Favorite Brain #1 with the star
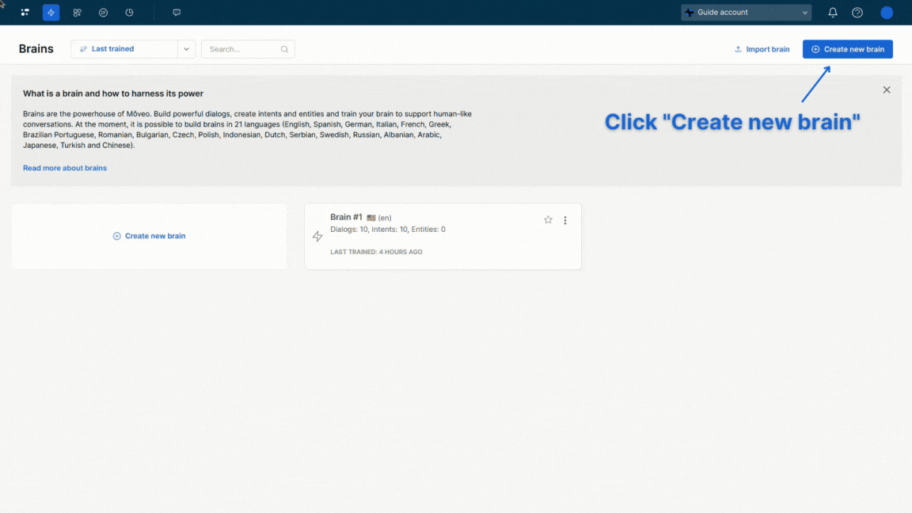Screen dimensions: 912x513 pyautogui.click(x=548, y=220)
